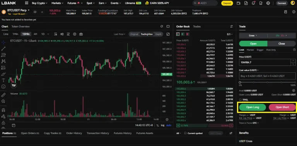Take chart snapshot with camera icon
This screenshot has width=297, height=146.
pyautogui.click(x=81, y=34)
